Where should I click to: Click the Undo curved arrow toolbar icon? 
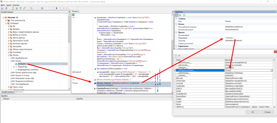[49, 8]
